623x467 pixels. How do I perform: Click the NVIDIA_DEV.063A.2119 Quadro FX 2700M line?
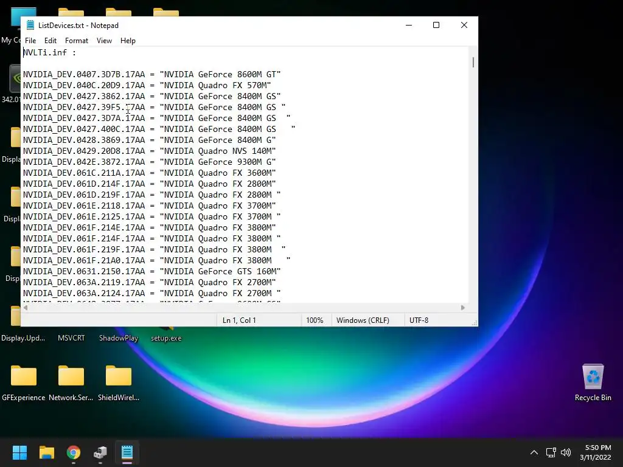click(150, 282)
